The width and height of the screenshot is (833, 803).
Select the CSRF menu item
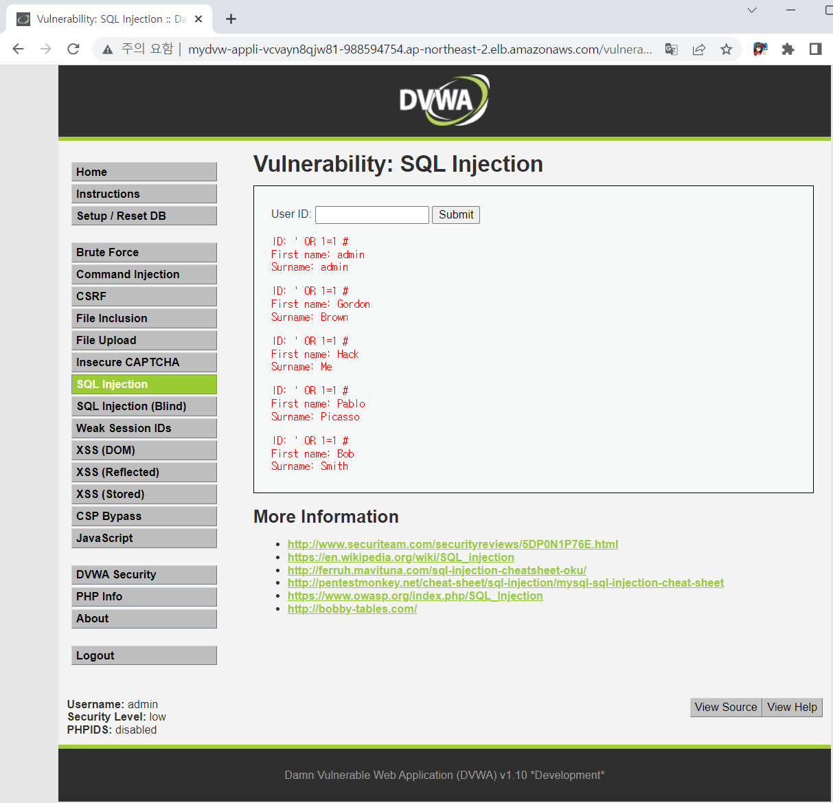[144, 296]
